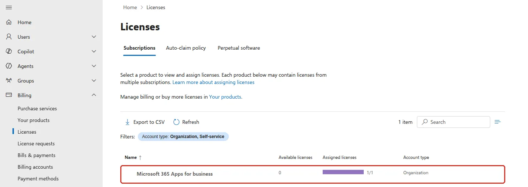Select Licenses in the Billing menu

click(x=27, y=132)
